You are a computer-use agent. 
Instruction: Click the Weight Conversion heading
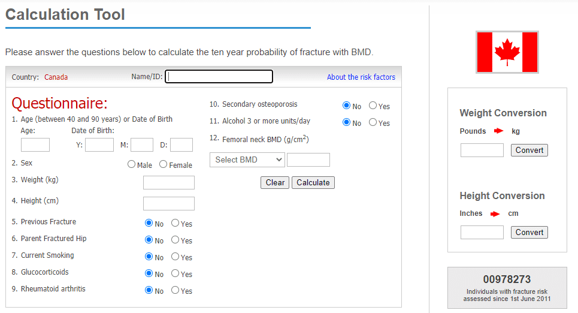pos(503,113)
